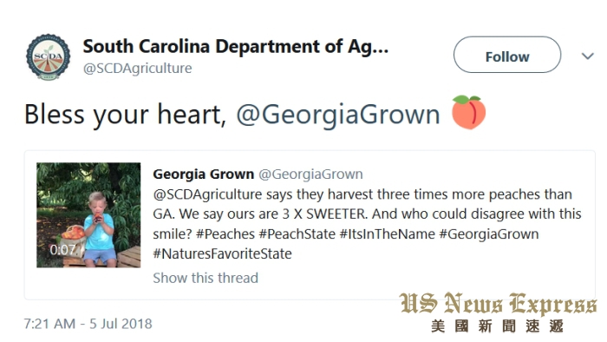Open the South Carolina Department of Ag... profile name

click(235, 47)
